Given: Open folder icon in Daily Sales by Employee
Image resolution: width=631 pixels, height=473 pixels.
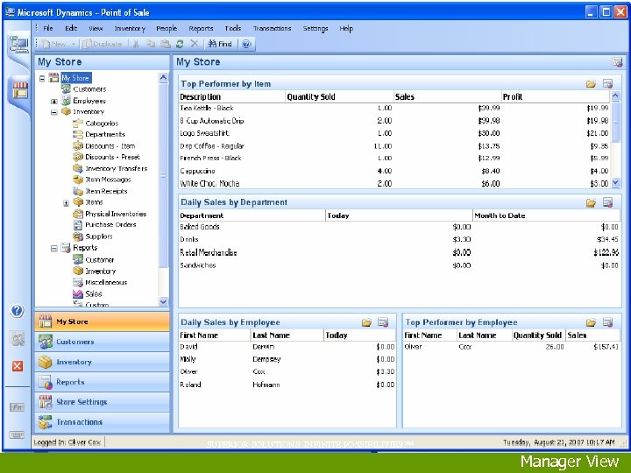Looking at the screenshot, I should (x=366, y=322).
